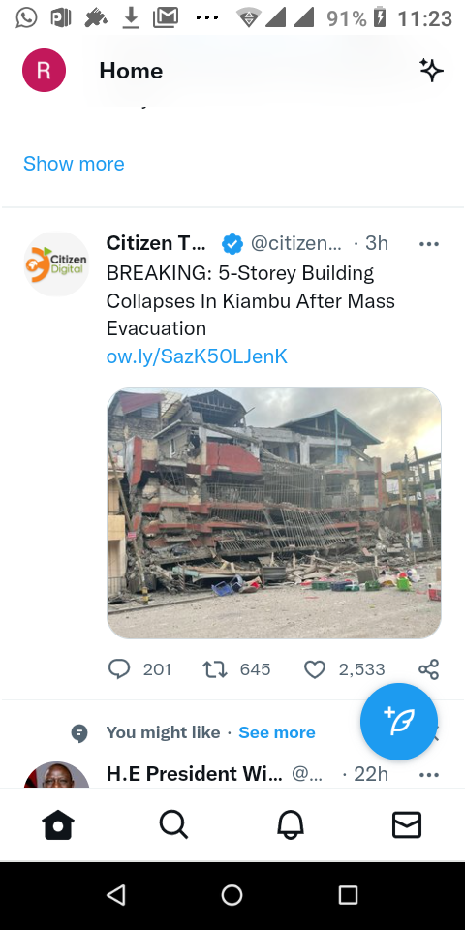Open the ow.ly/SazK50LJenK link
Screen dimensions: 465x930
point(197,356)
